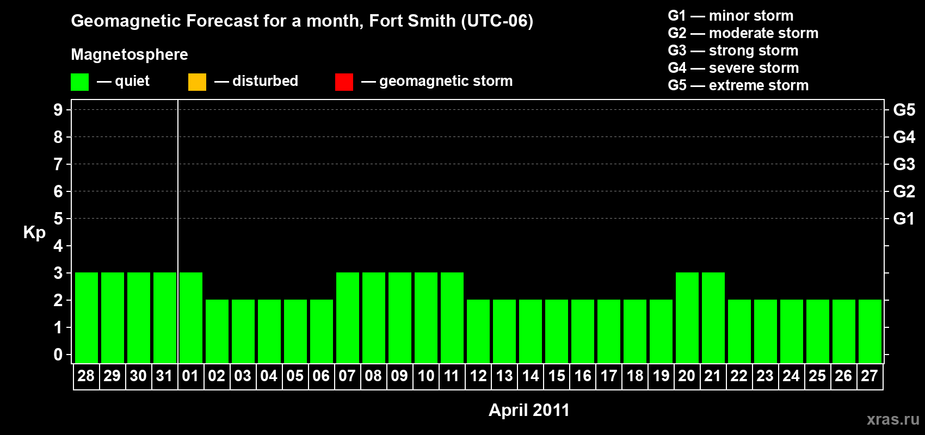Click the green quiet legend swatch
925x435 pixels.
[79, 82]
